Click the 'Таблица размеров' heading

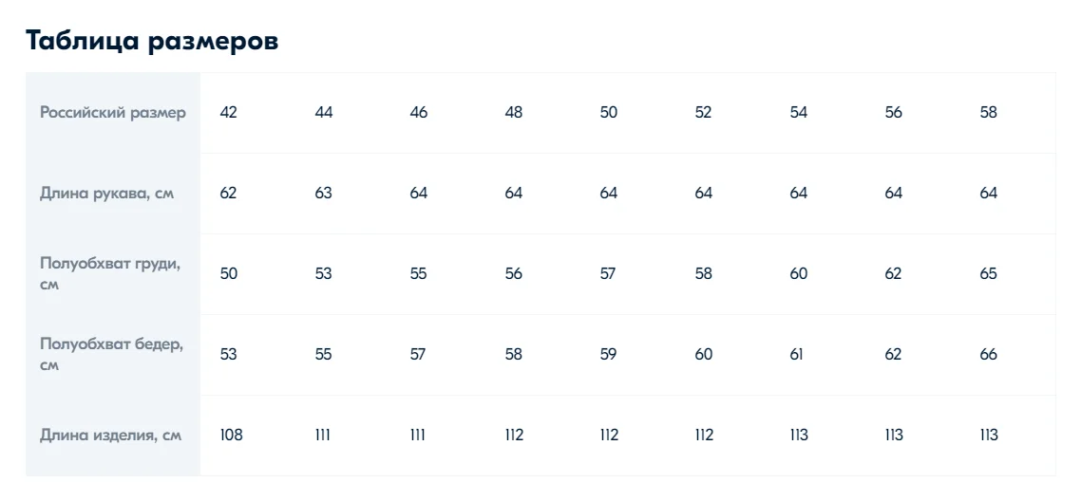click(x=152, y=42)
